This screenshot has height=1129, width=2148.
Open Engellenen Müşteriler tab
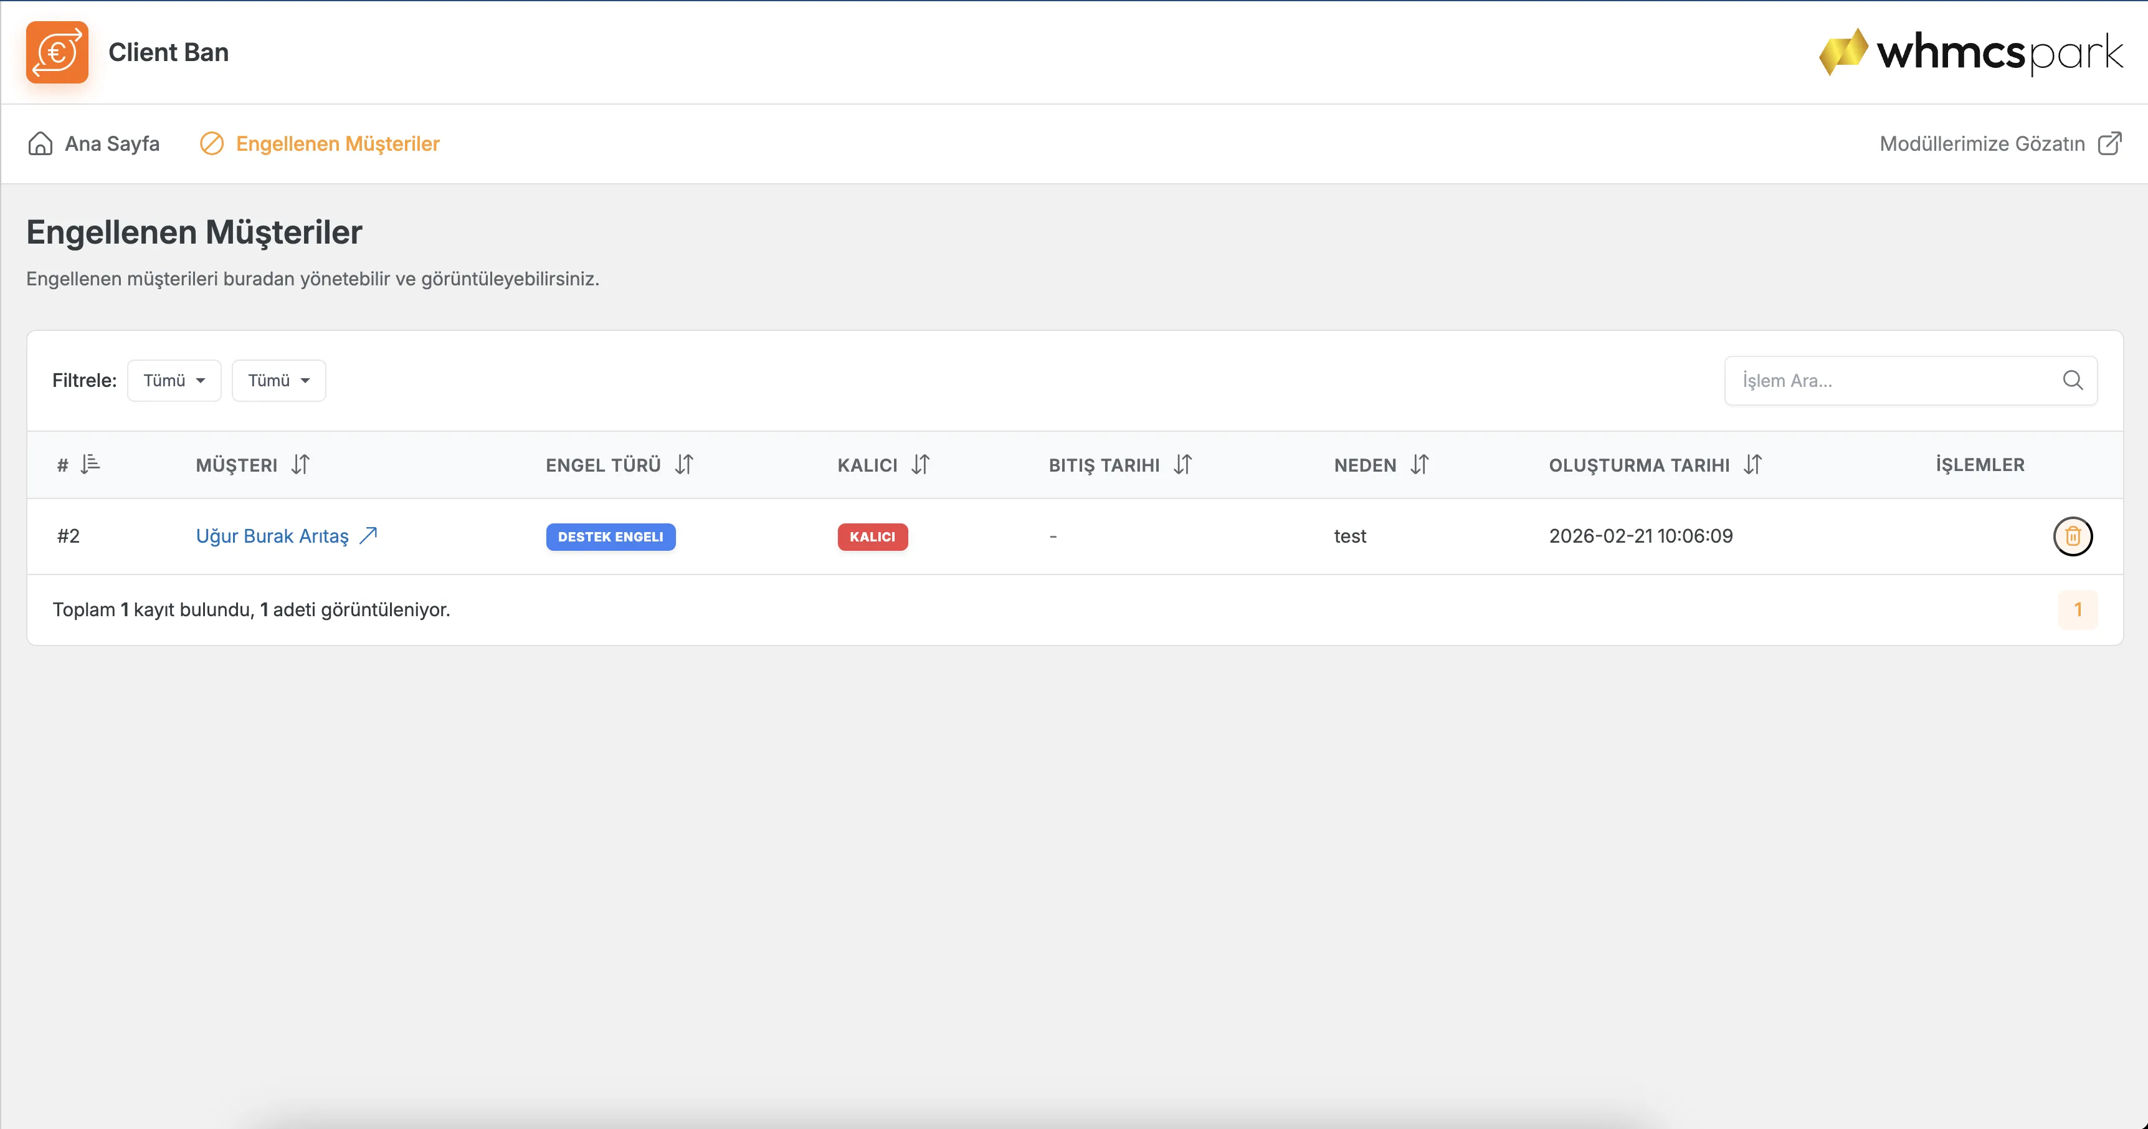320,143
